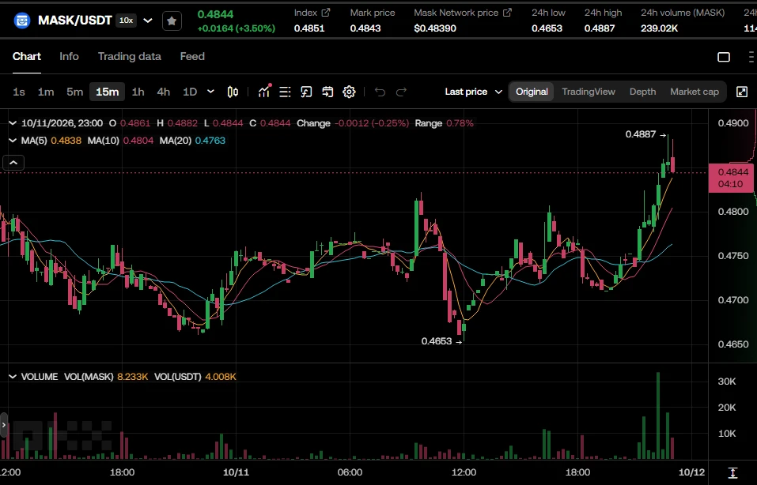Image resolution: width=757 pixels, height=485 pixels.
Task: Switch chart to the 1D interval
Action: 190,92
